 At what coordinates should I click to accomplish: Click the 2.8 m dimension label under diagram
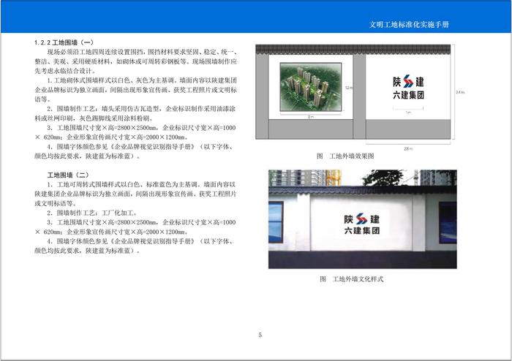click(408, 148)
